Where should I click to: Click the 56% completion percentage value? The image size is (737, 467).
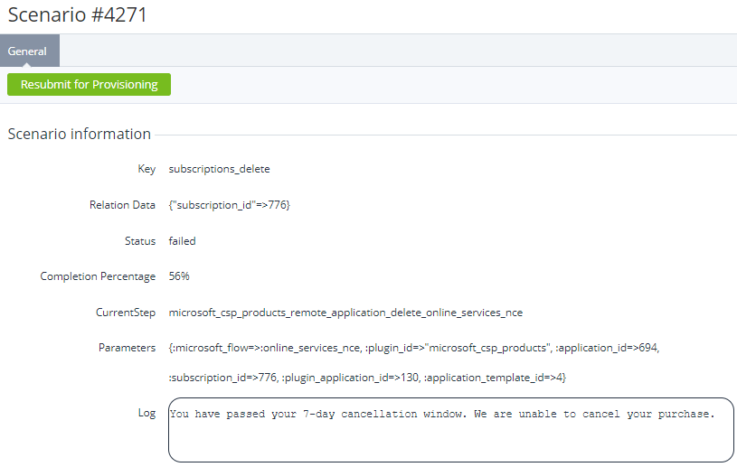click(179, 276)
